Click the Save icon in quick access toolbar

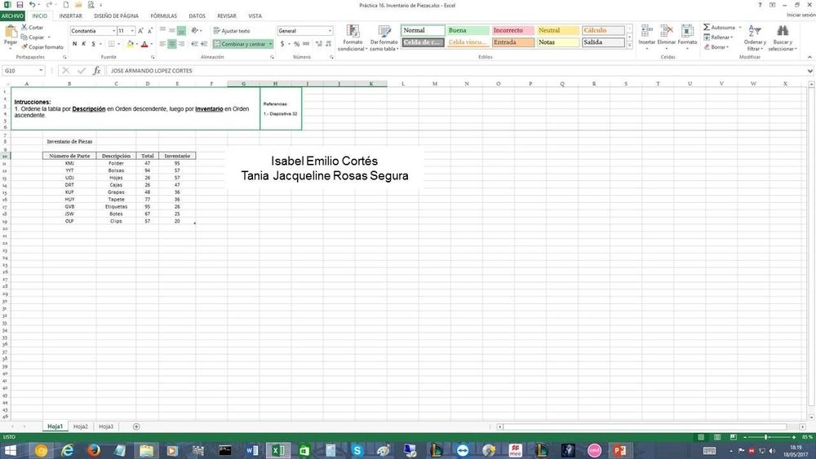20,5
